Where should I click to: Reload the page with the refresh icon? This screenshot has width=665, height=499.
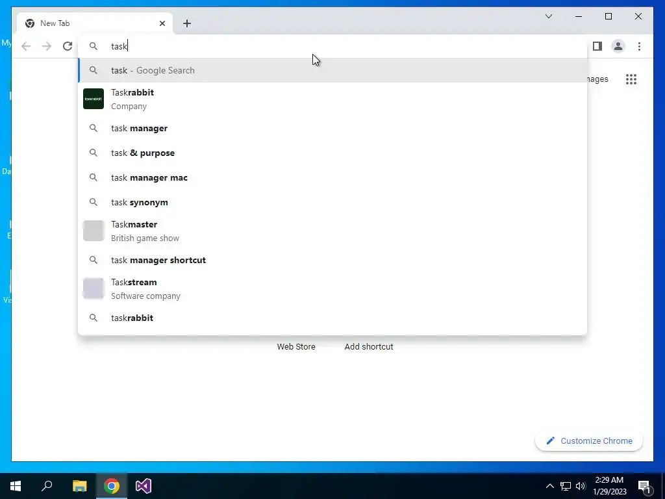tap(68, 46)
